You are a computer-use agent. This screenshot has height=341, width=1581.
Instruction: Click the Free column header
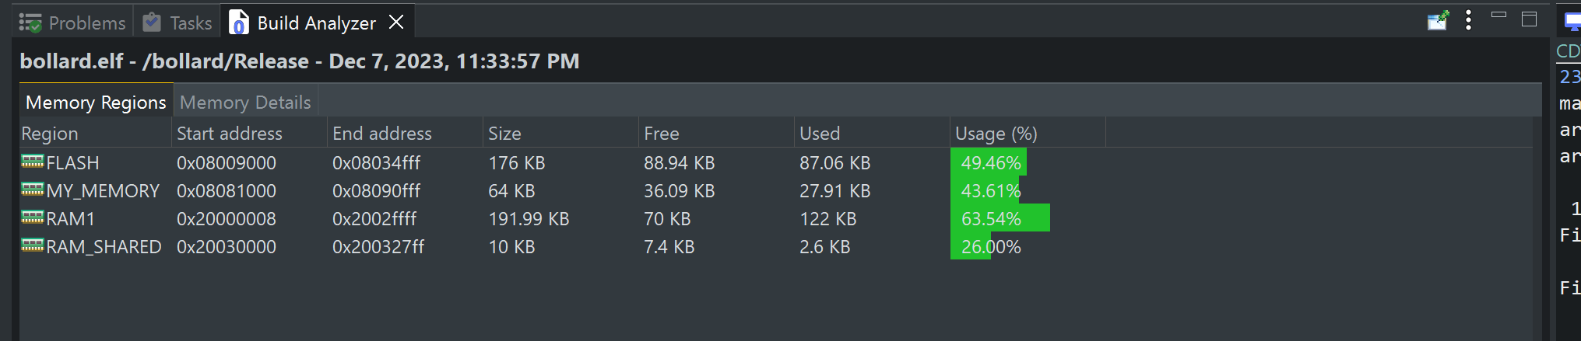(662, 134)
